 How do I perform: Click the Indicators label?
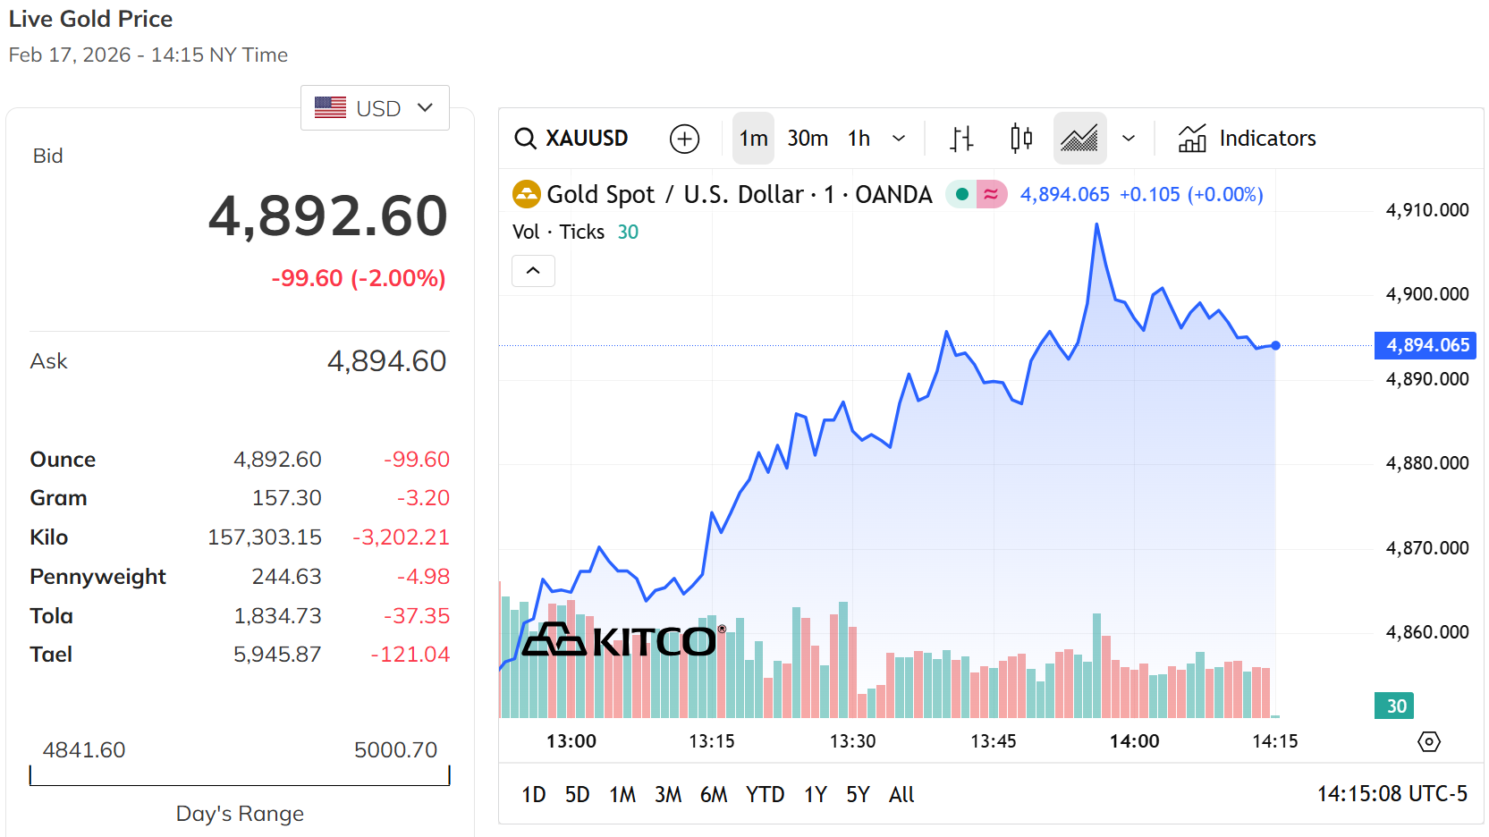point(1268,138)
